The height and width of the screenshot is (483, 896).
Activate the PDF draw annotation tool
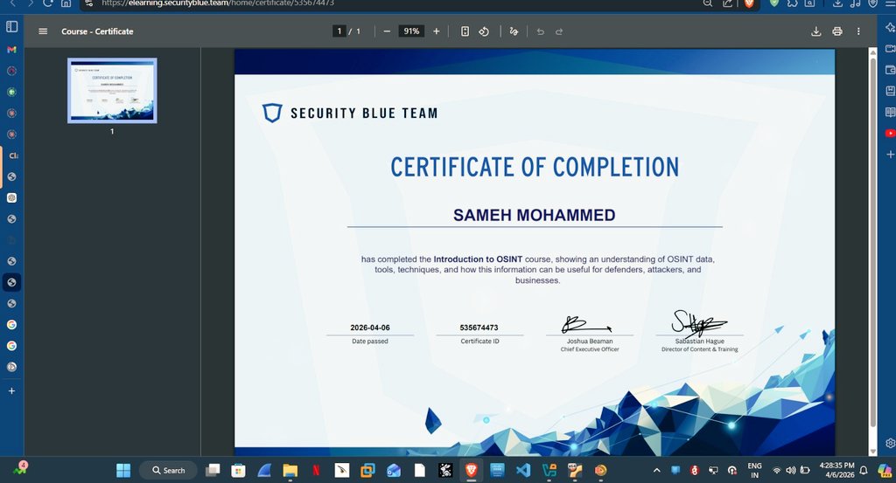click(514, 31)
